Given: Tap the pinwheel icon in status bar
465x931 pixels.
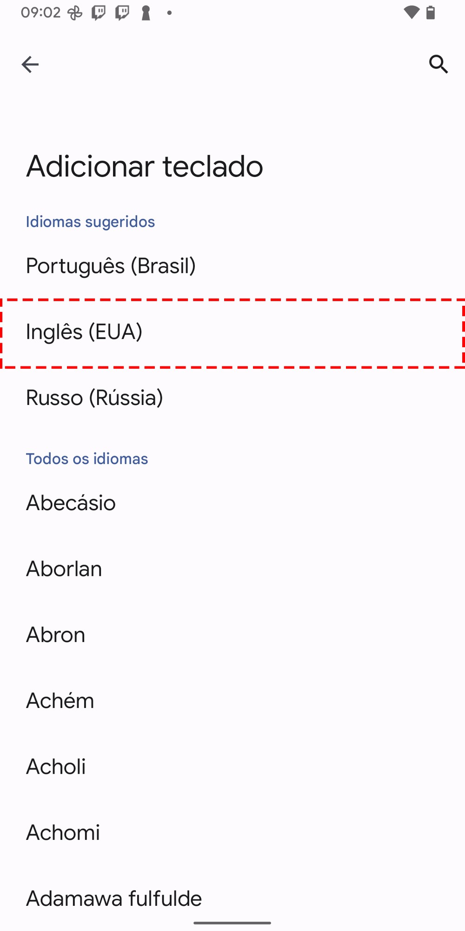Looking at the screenshot, I should tap(75, 13).
